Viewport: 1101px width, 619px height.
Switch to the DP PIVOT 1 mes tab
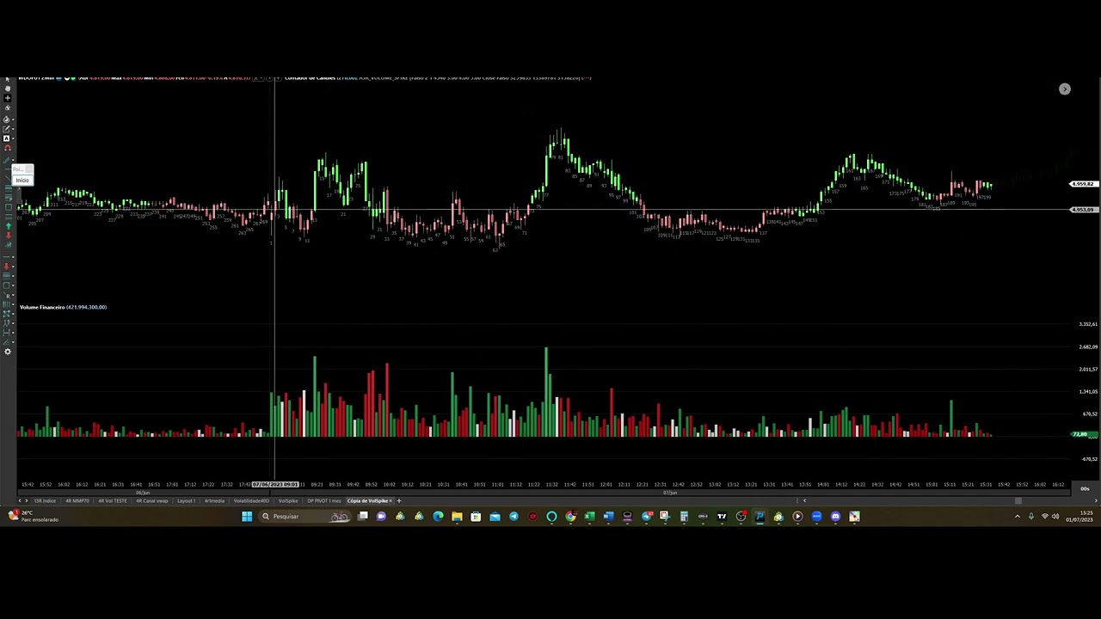point(323,500)
